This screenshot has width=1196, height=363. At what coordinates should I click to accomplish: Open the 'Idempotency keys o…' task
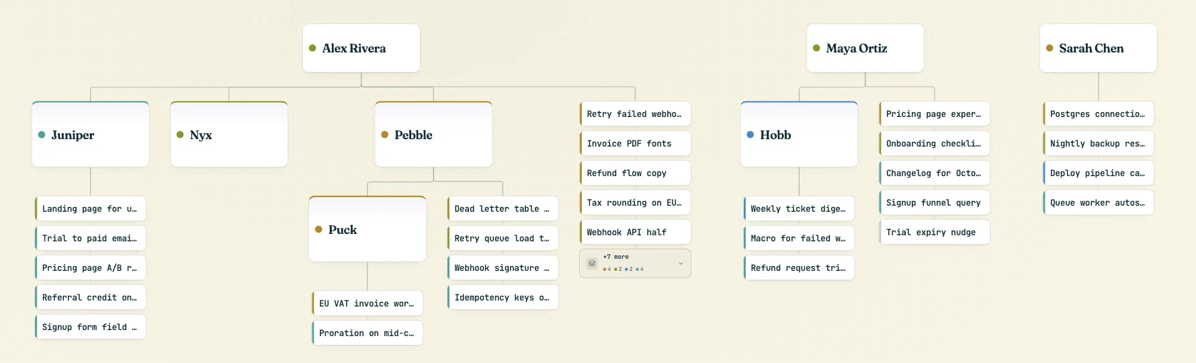(x=503, y=297)
